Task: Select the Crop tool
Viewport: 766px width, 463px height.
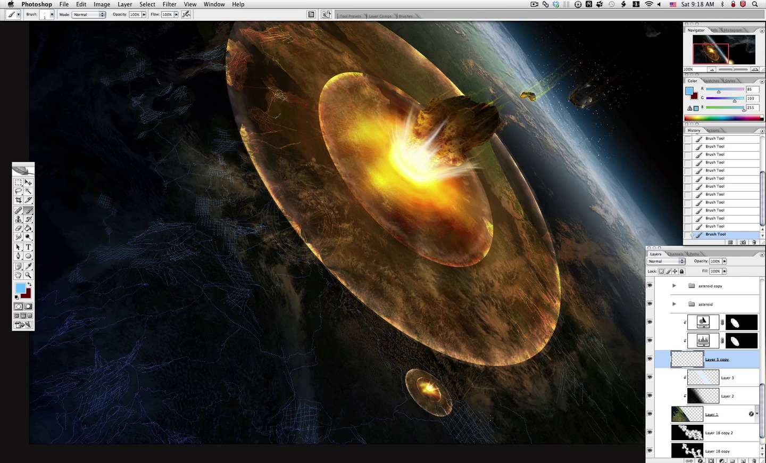Action: coord(18,200)
